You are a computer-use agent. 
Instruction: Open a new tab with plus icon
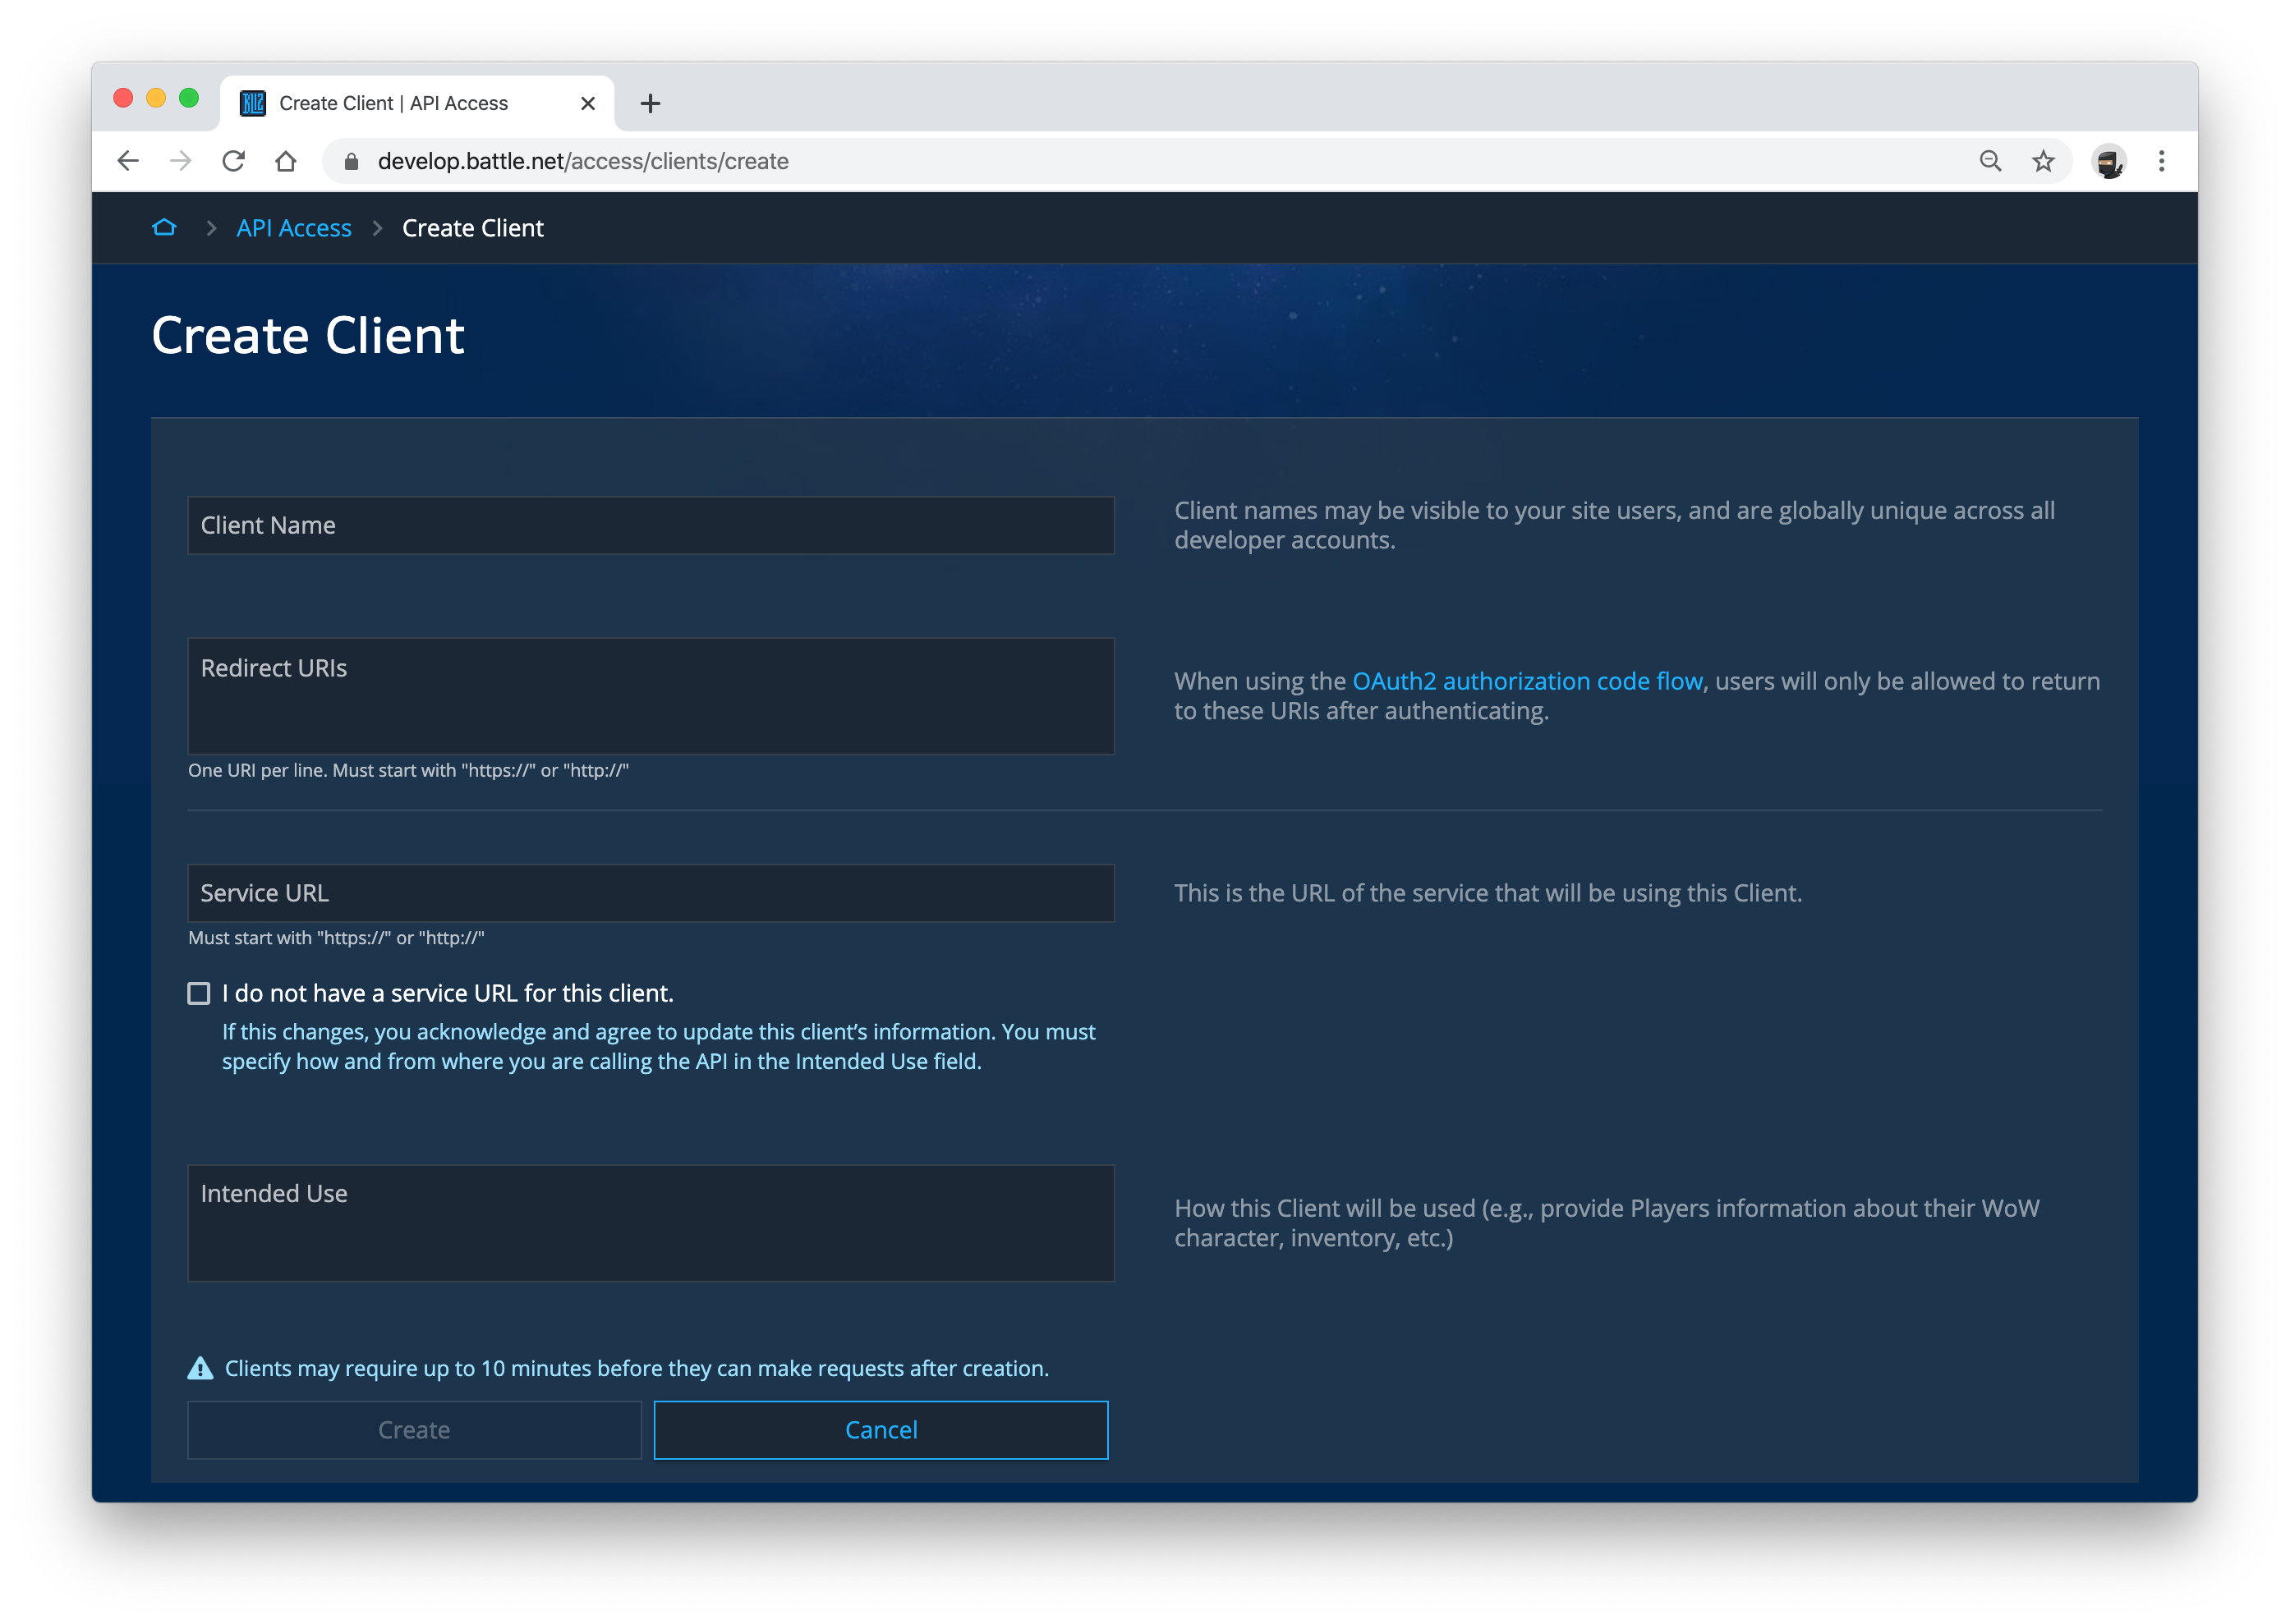point(651,103)
